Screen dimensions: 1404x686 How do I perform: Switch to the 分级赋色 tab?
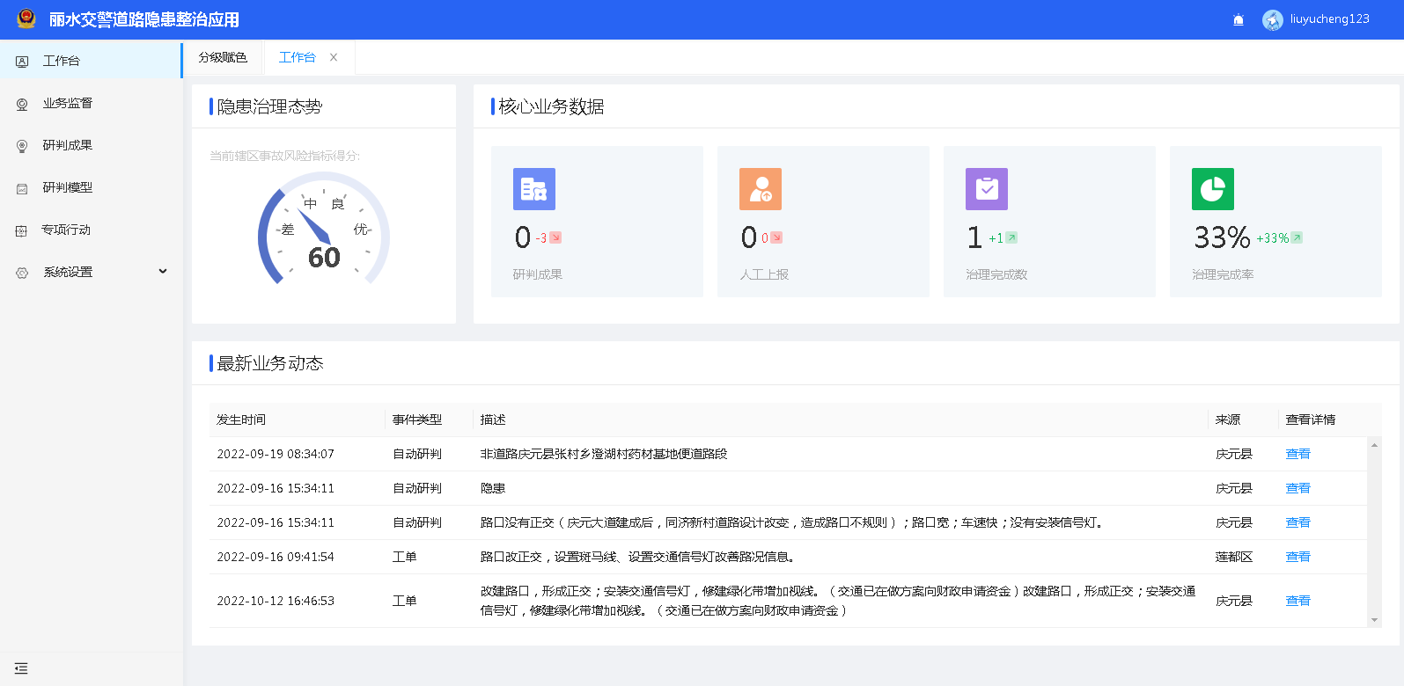tap(223, 57)
